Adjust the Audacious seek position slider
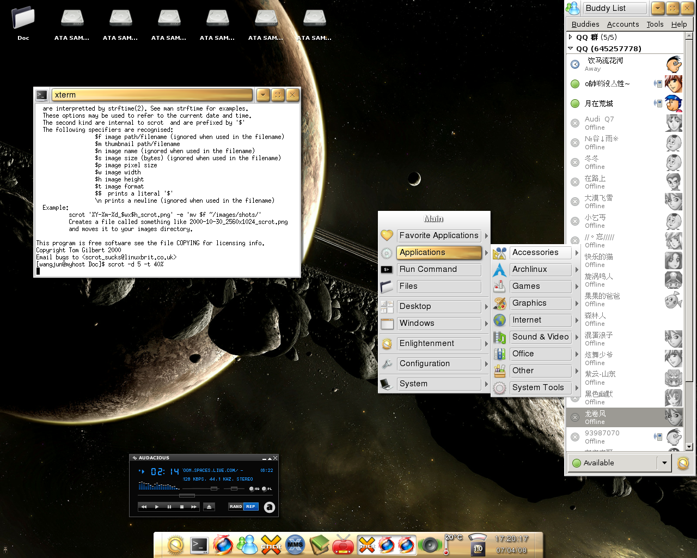This screenshot has width=697, height=558. 187,495
